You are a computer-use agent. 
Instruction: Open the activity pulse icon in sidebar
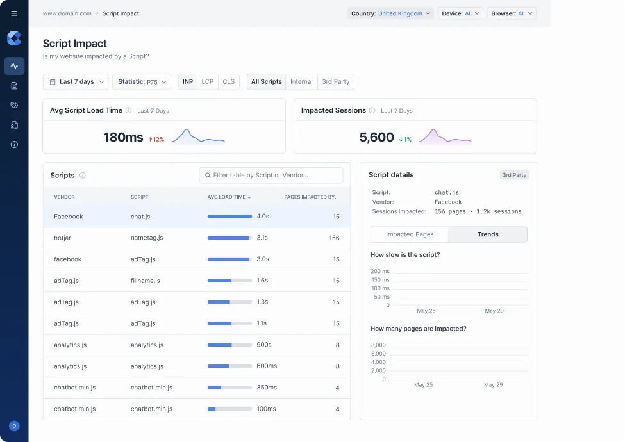point(14,66)
